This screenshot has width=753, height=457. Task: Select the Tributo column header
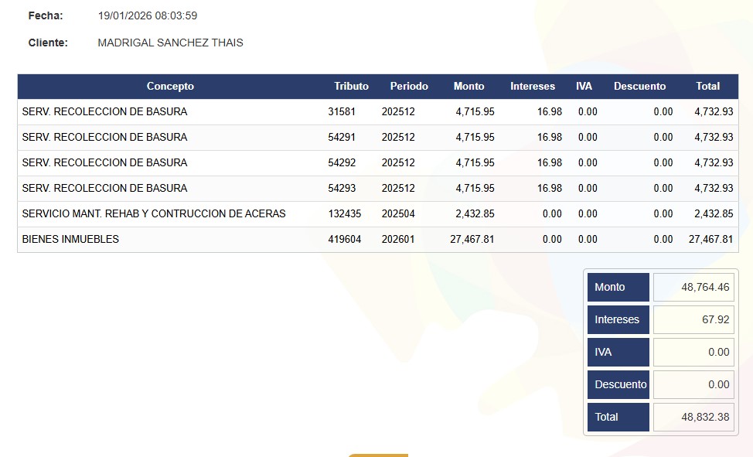(x=351, y=87)
